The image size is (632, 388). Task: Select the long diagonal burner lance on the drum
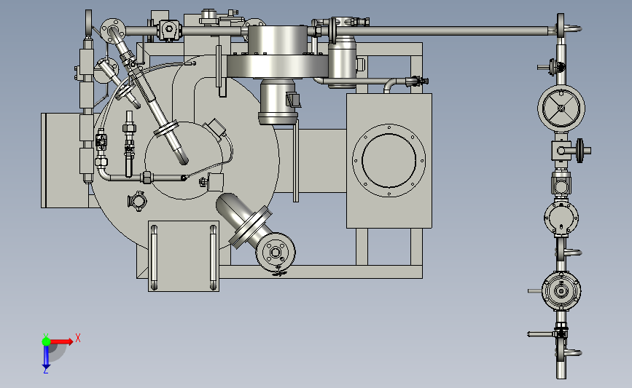pos(149,98)
